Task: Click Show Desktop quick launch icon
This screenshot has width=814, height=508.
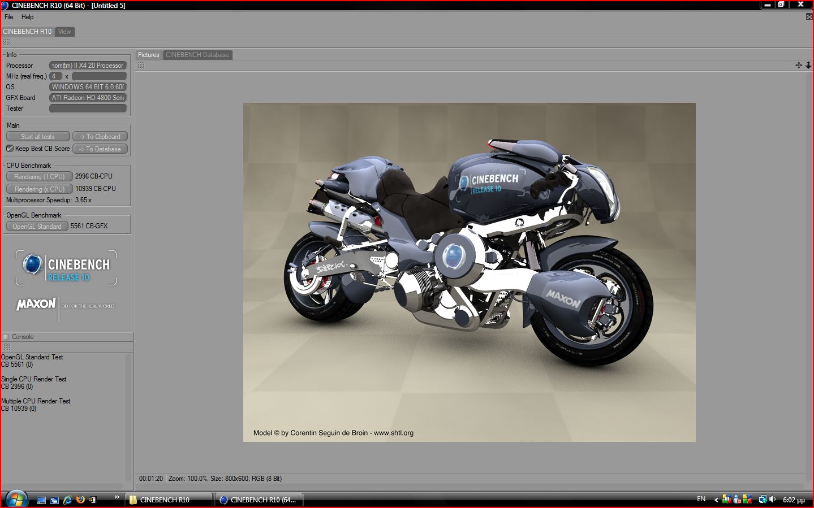Action: (41, 500)
